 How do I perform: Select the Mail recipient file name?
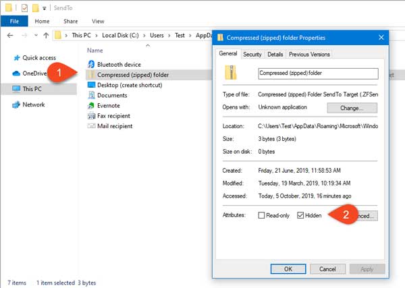pyautogui.click(x=115, y=126)
